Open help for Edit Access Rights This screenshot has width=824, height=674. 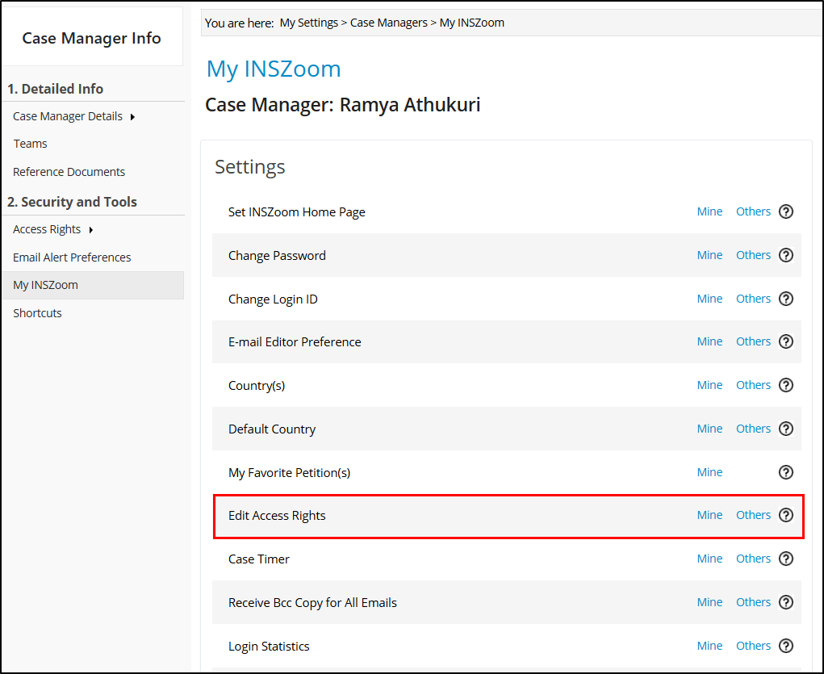click(786, 515)
